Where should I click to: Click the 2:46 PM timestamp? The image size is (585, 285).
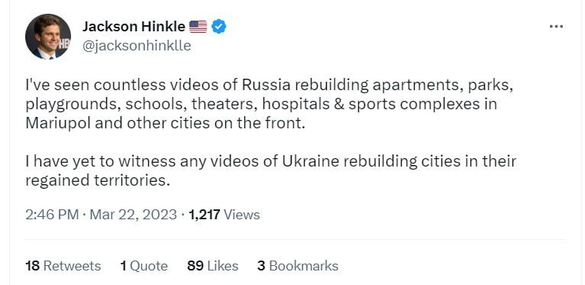pyautogui.click(x=52, y=215)
